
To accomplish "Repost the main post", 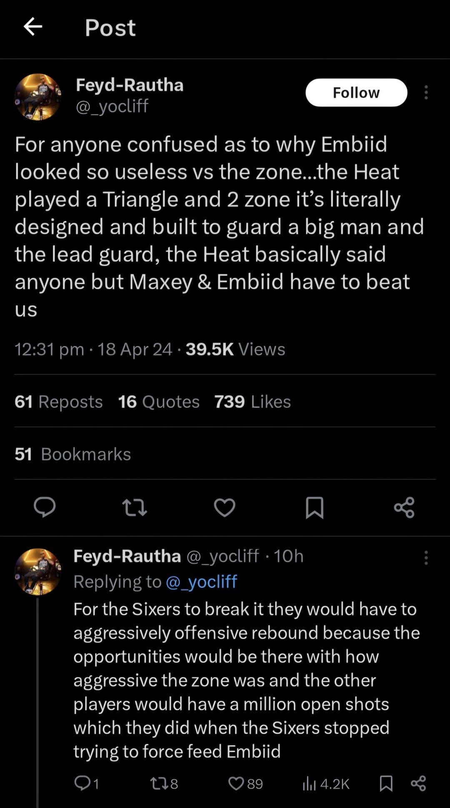I will coord(135,507).
